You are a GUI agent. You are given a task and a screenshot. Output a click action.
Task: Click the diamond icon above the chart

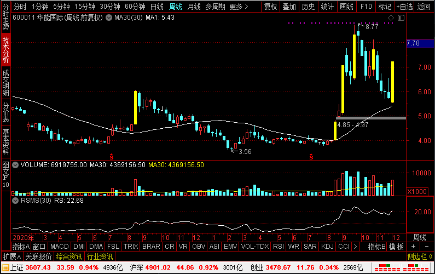click(x=391, y=18)
